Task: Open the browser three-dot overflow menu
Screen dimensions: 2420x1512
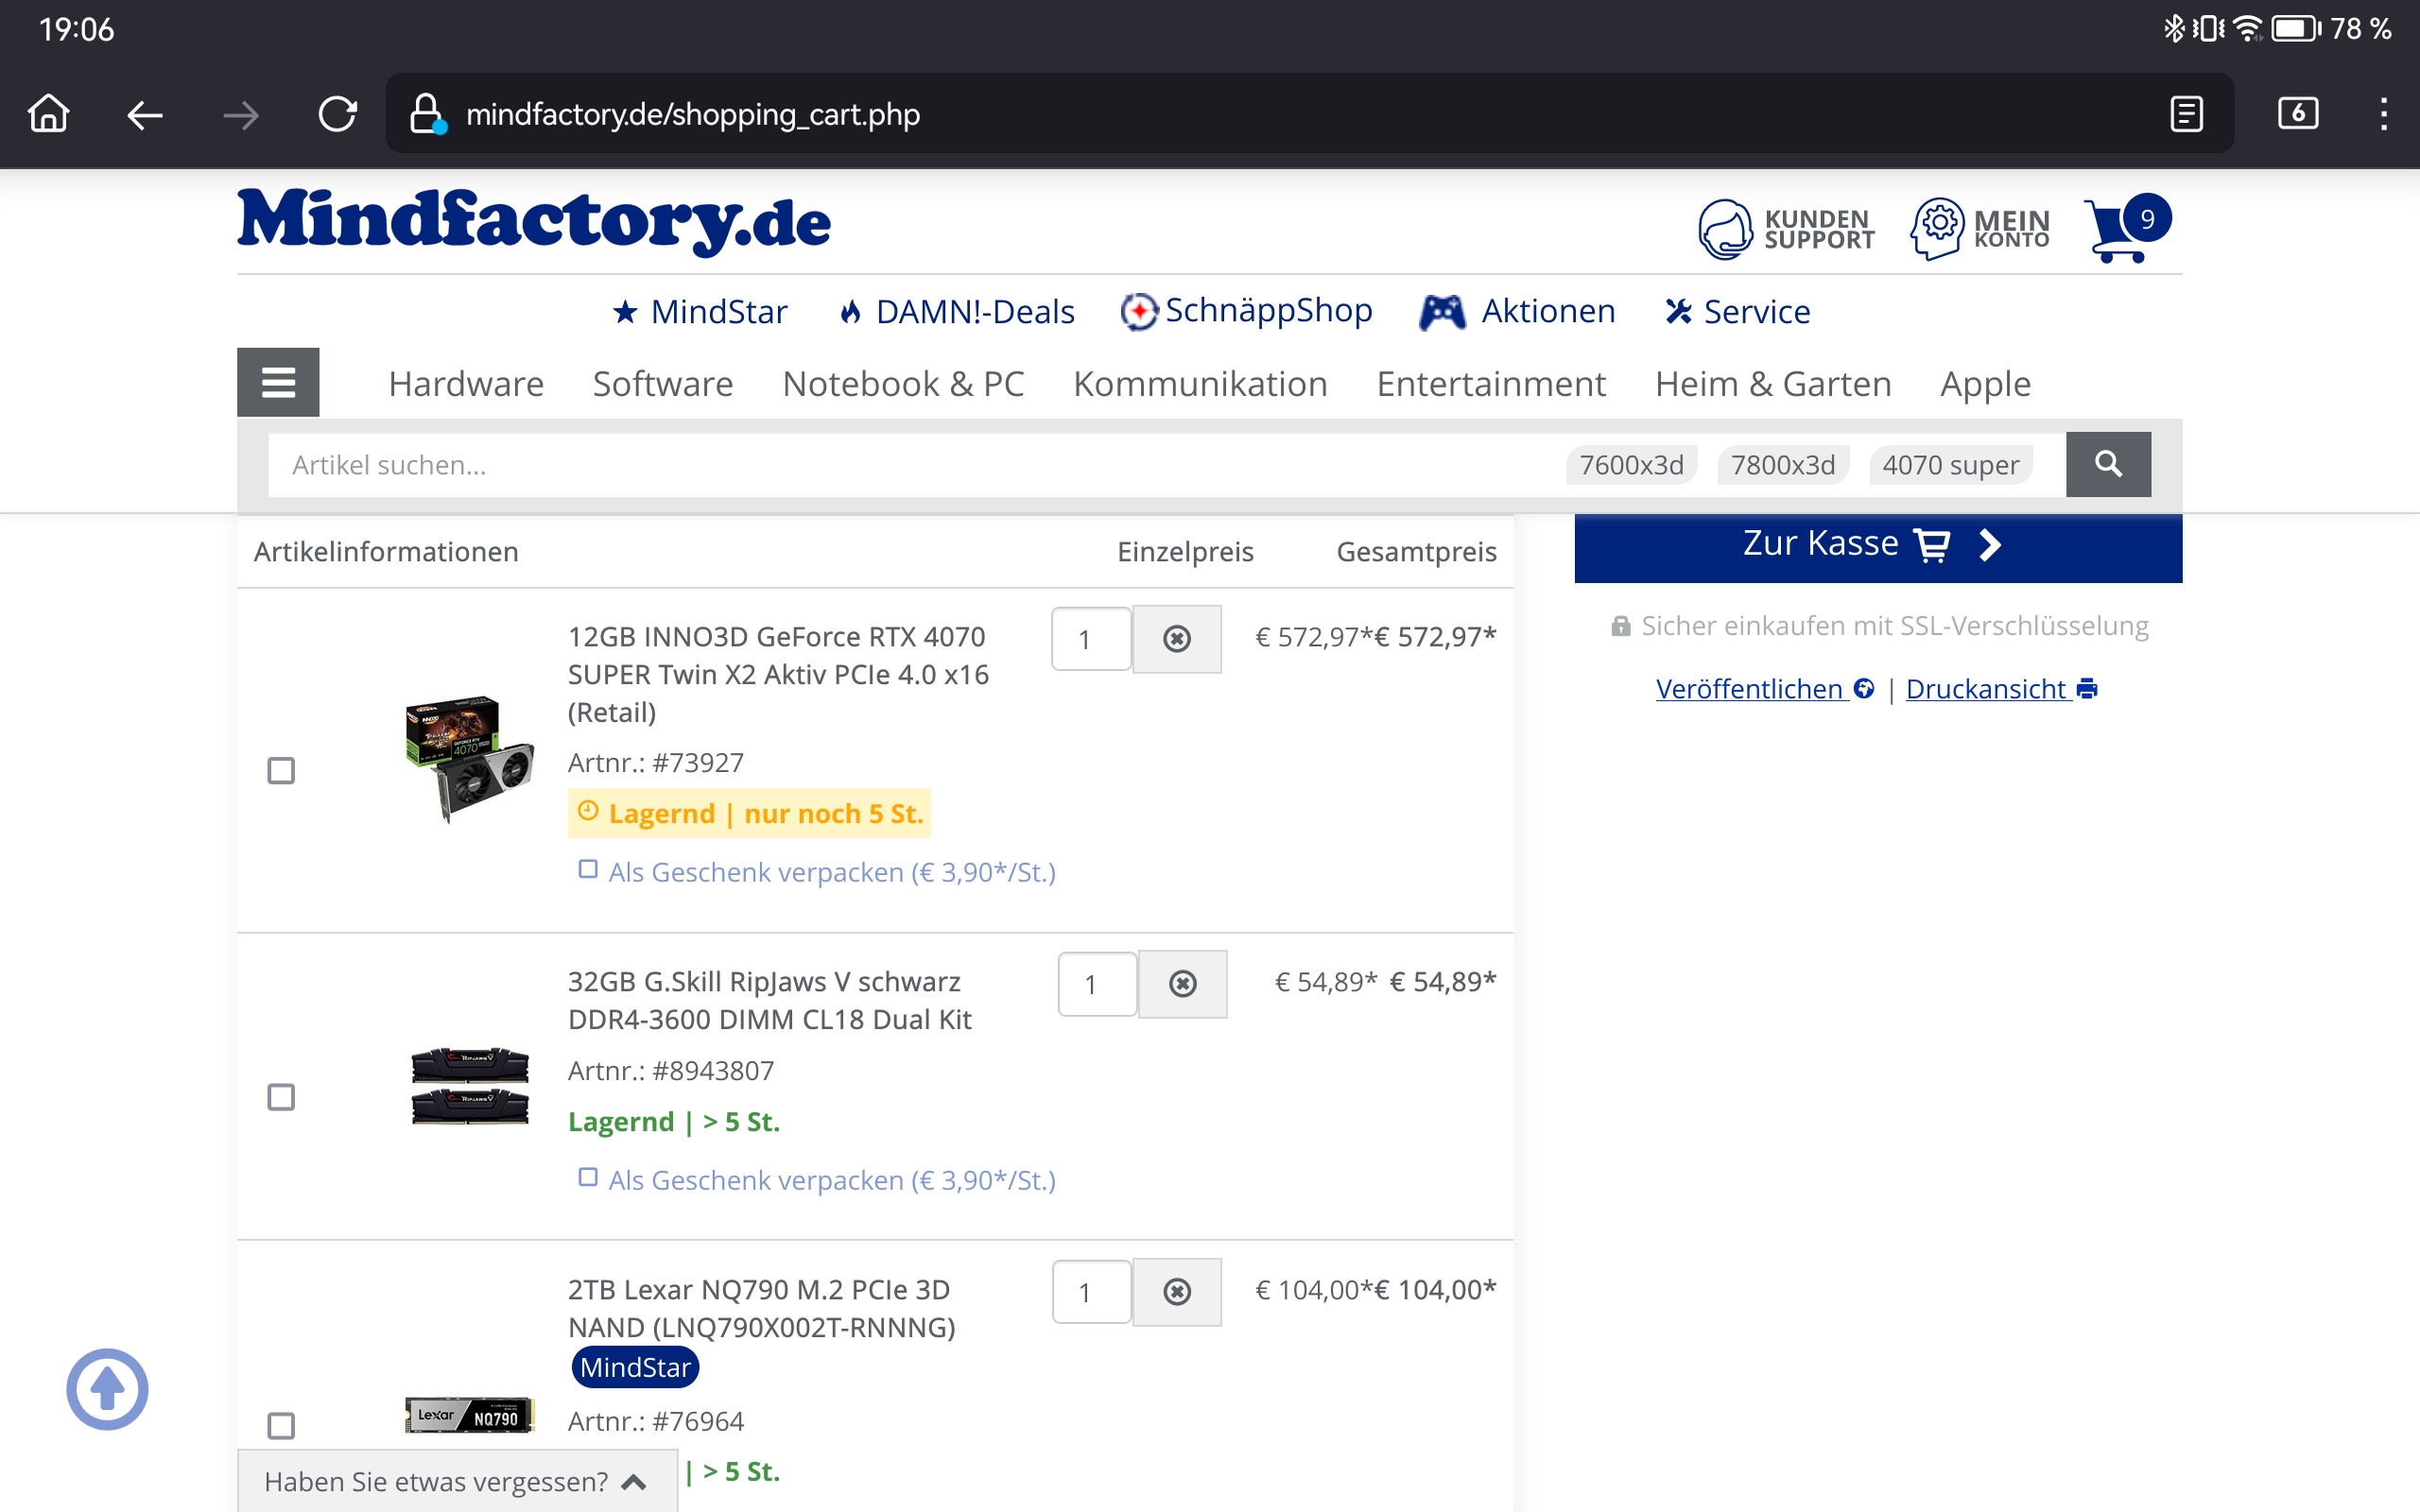Action: coord(2384,114)
